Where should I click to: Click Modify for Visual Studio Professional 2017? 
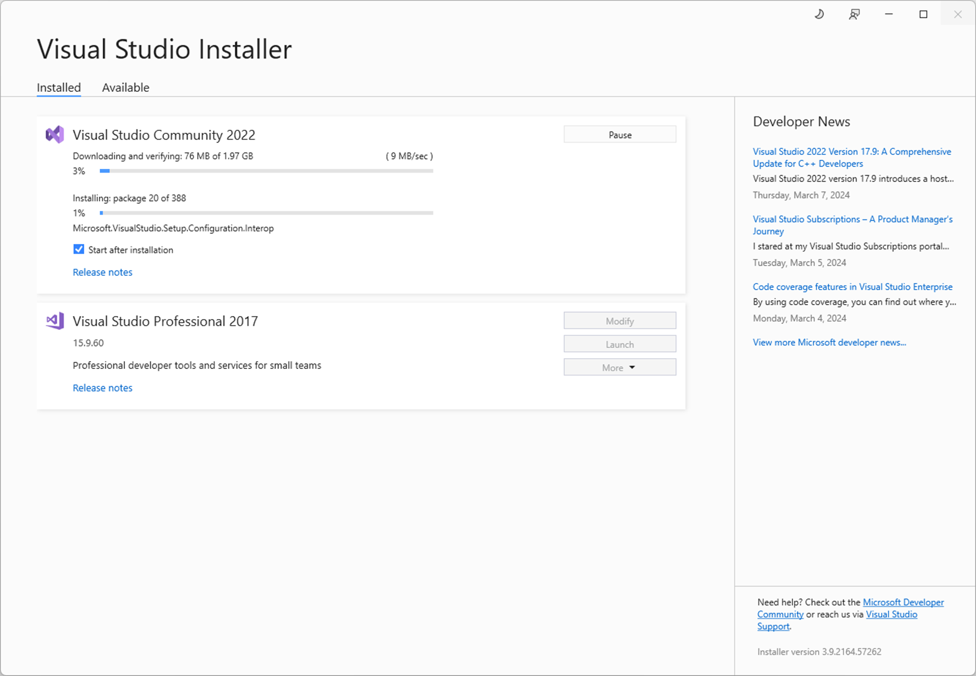[620, 321]
